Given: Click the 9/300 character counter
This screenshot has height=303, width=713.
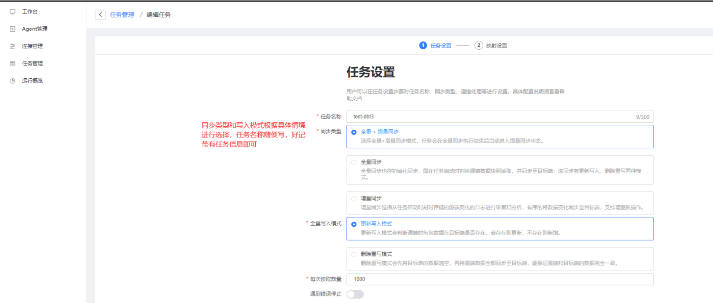Looking at the screenshot, I should tap(643, 117).
